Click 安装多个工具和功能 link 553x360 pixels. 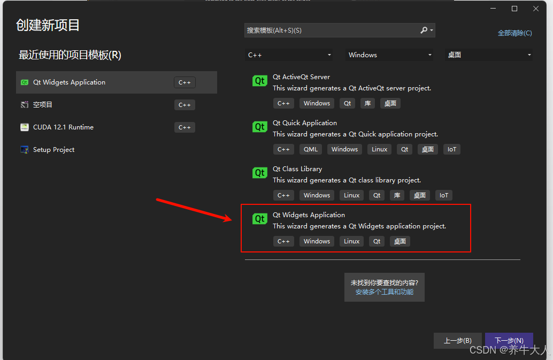pos(385,292)
